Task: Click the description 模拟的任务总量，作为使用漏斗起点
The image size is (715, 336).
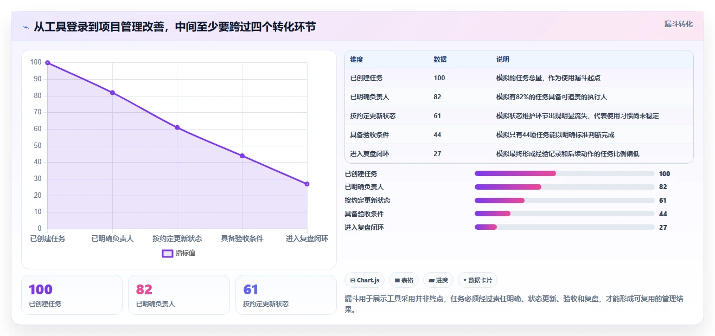Action: (x=548, y=77)
